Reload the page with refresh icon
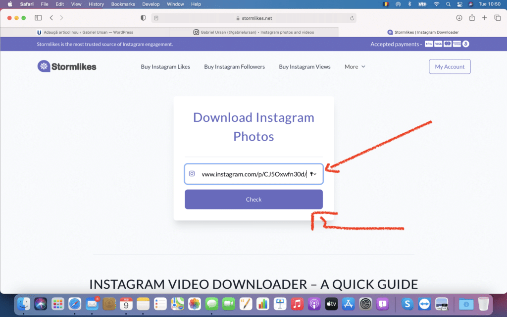This screenshot has height=317, width=507. (352, 18)
